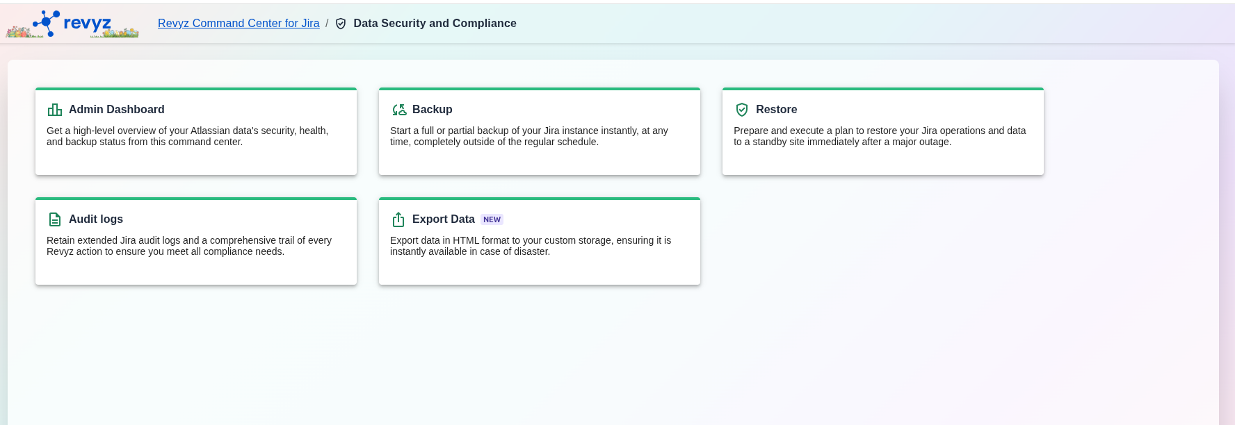Click the Revyz logo
Screen dimensions: 1235x425
(x=72, y=24)
